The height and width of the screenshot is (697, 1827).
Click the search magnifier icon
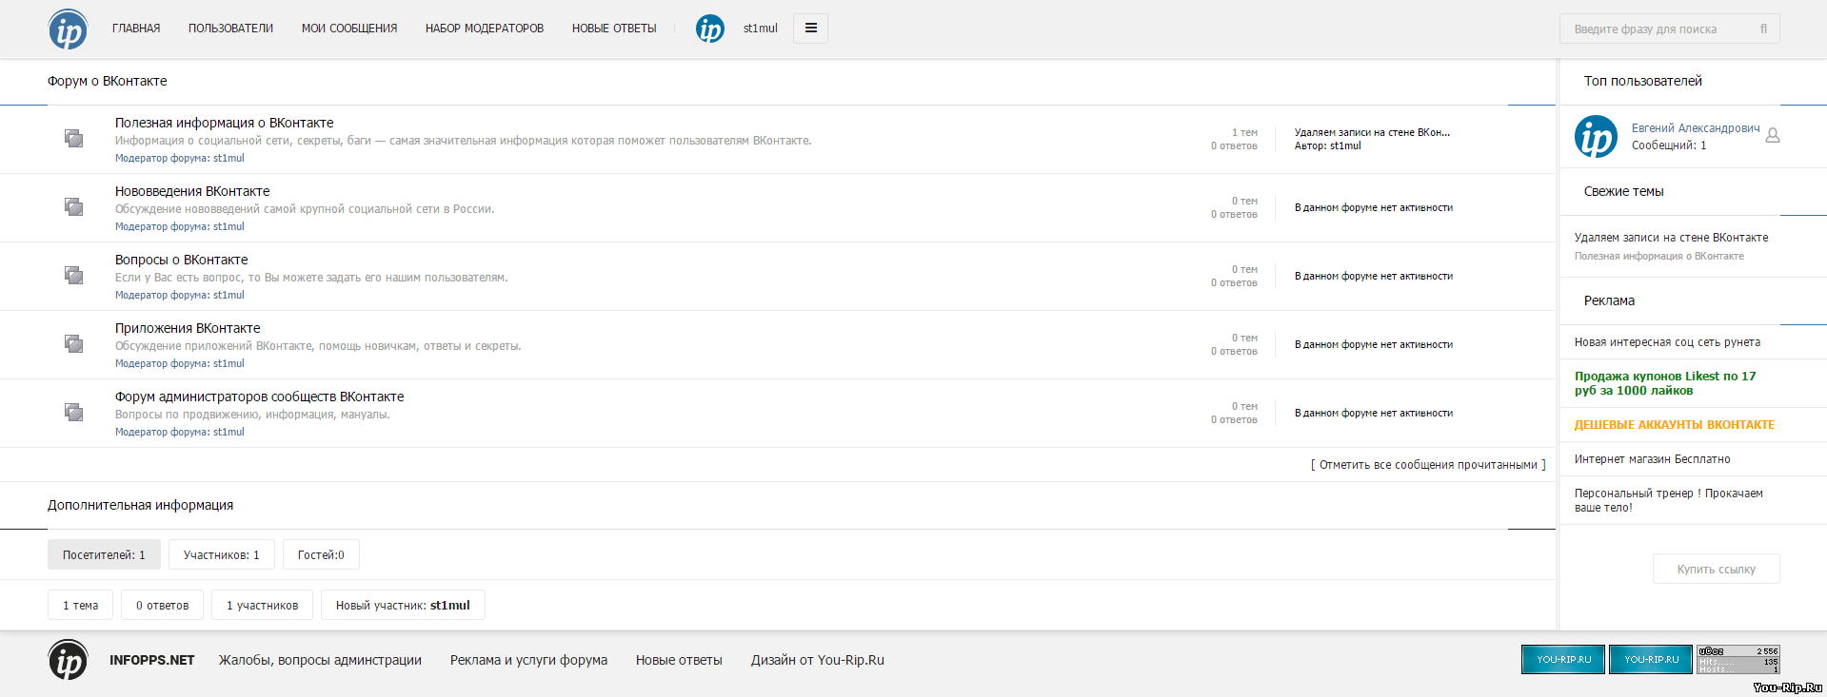(x=1763, y=29)
